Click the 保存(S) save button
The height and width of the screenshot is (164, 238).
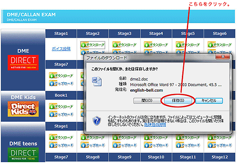pyautogui.click(x=178, y=101)
